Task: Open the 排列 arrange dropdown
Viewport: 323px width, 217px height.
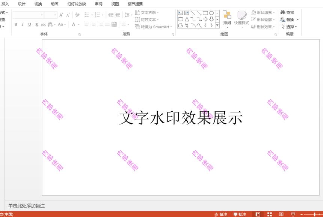Action: click(x=227, y=19)
